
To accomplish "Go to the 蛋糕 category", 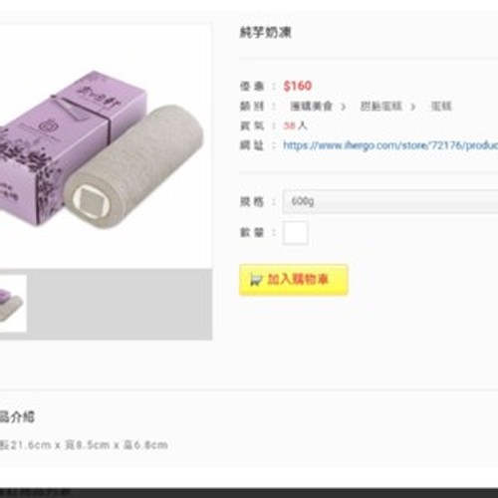I will 441,107.
